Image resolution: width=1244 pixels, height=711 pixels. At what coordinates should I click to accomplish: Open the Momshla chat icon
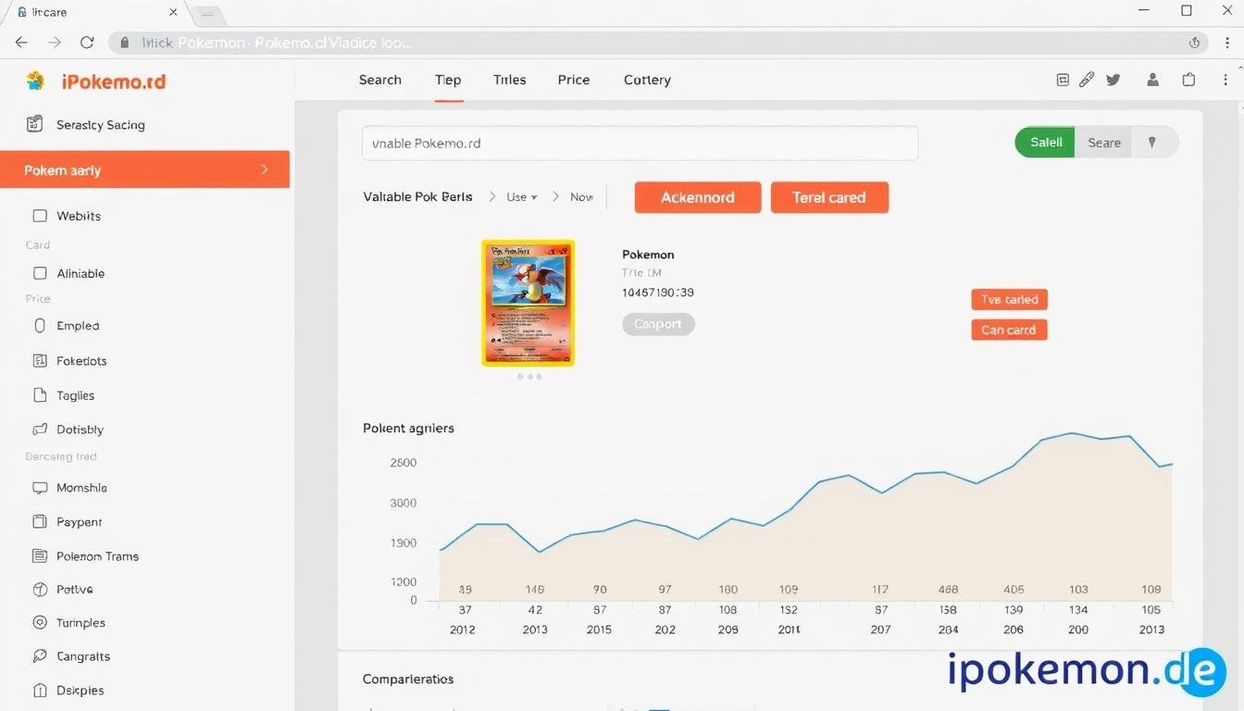tap(40, 488)
